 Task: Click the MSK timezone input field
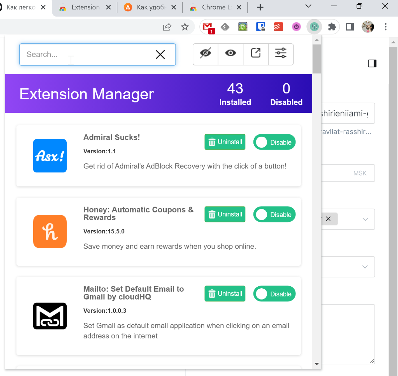(x=348, y=173)
